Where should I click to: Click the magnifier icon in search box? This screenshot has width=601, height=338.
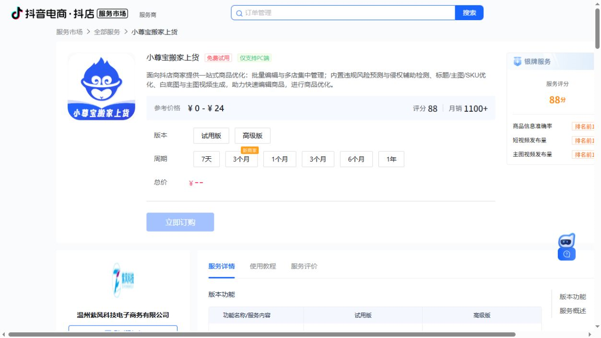tap(239, 13)
